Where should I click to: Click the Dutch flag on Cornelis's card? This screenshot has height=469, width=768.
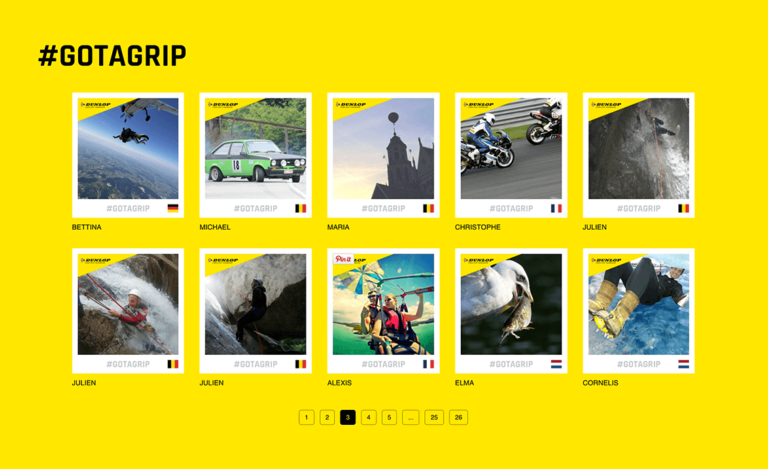[684, 364]
